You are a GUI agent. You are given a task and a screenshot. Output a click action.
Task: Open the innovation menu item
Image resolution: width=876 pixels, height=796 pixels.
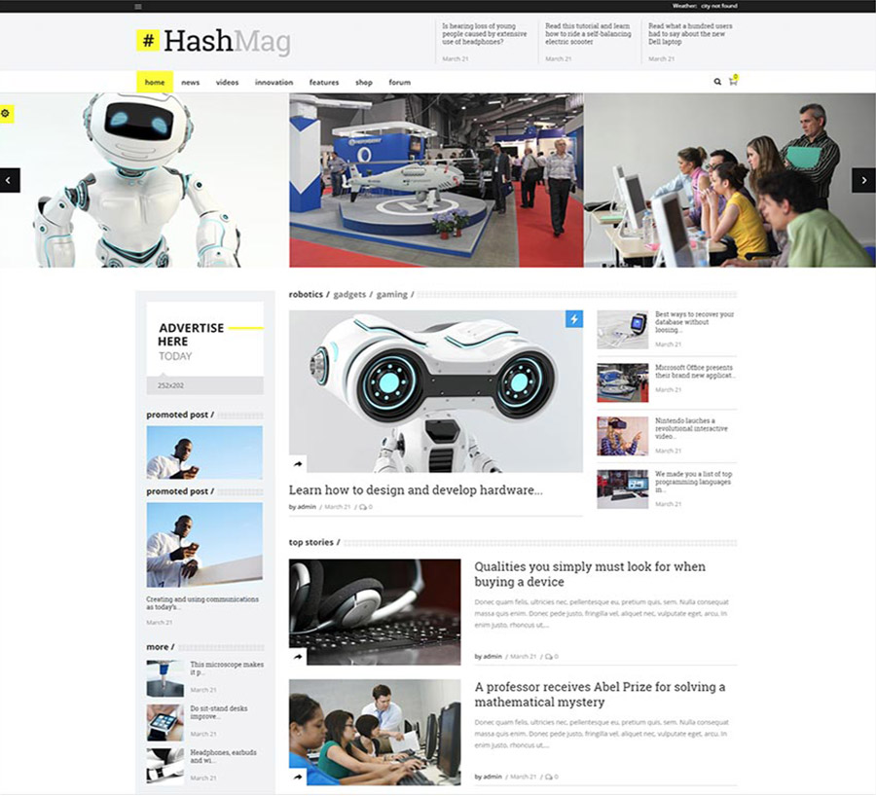(x=274, y=83)
